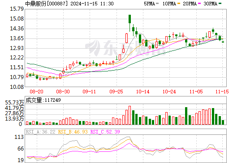Click the 5PMA legend label
The image size is (233, 163).
pyautogui.click(x=149, y=4)
